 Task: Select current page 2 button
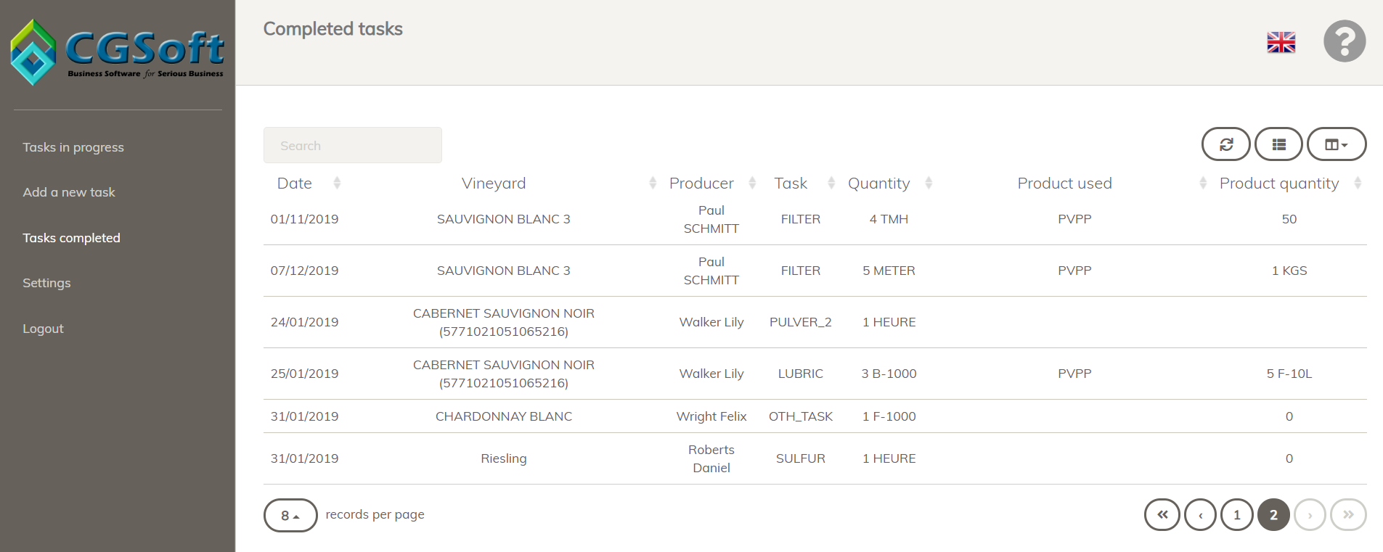(1273, 515)
